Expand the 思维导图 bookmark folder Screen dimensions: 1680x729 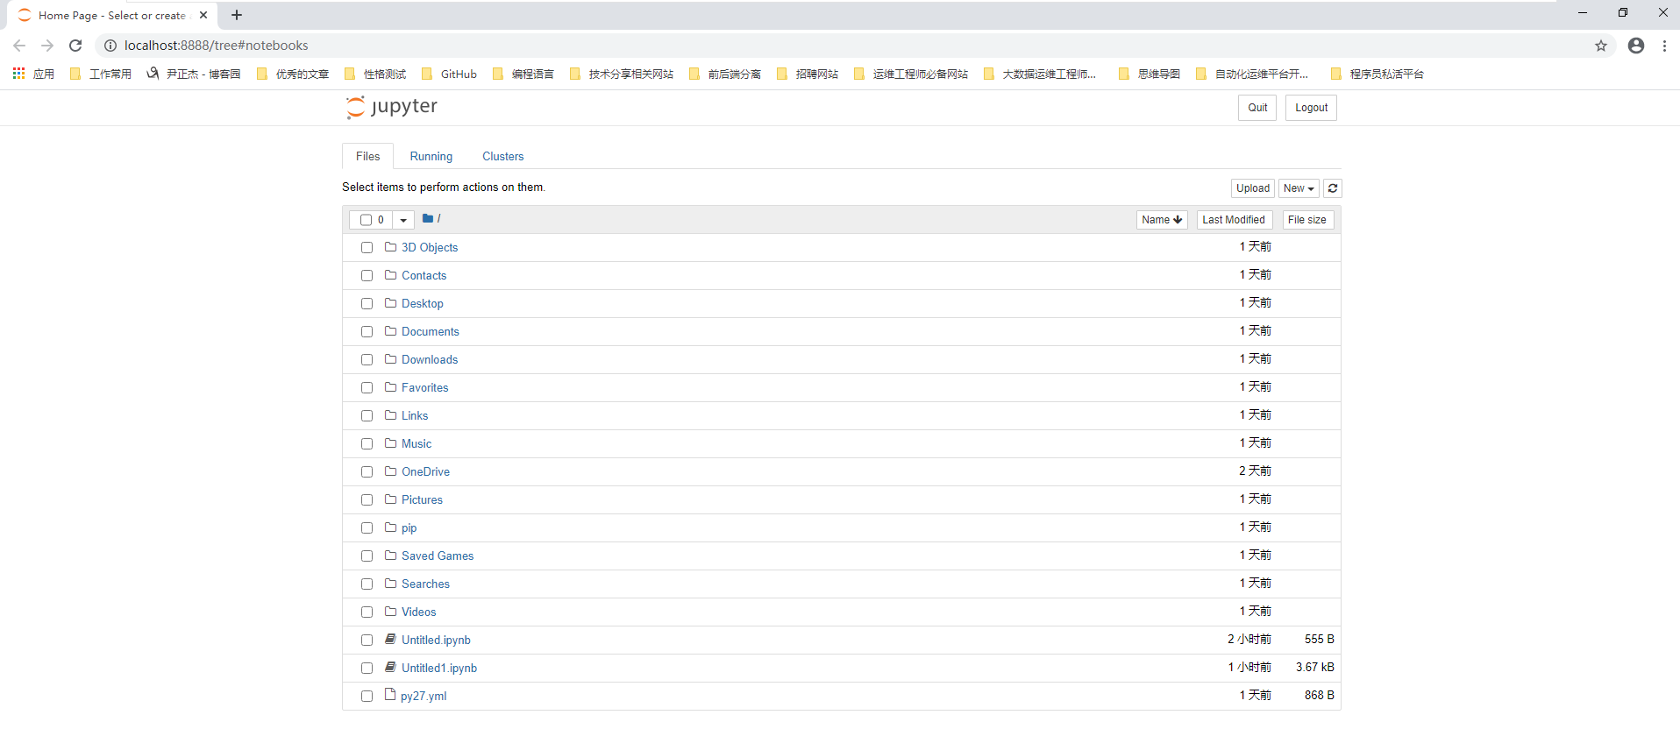1150,74
